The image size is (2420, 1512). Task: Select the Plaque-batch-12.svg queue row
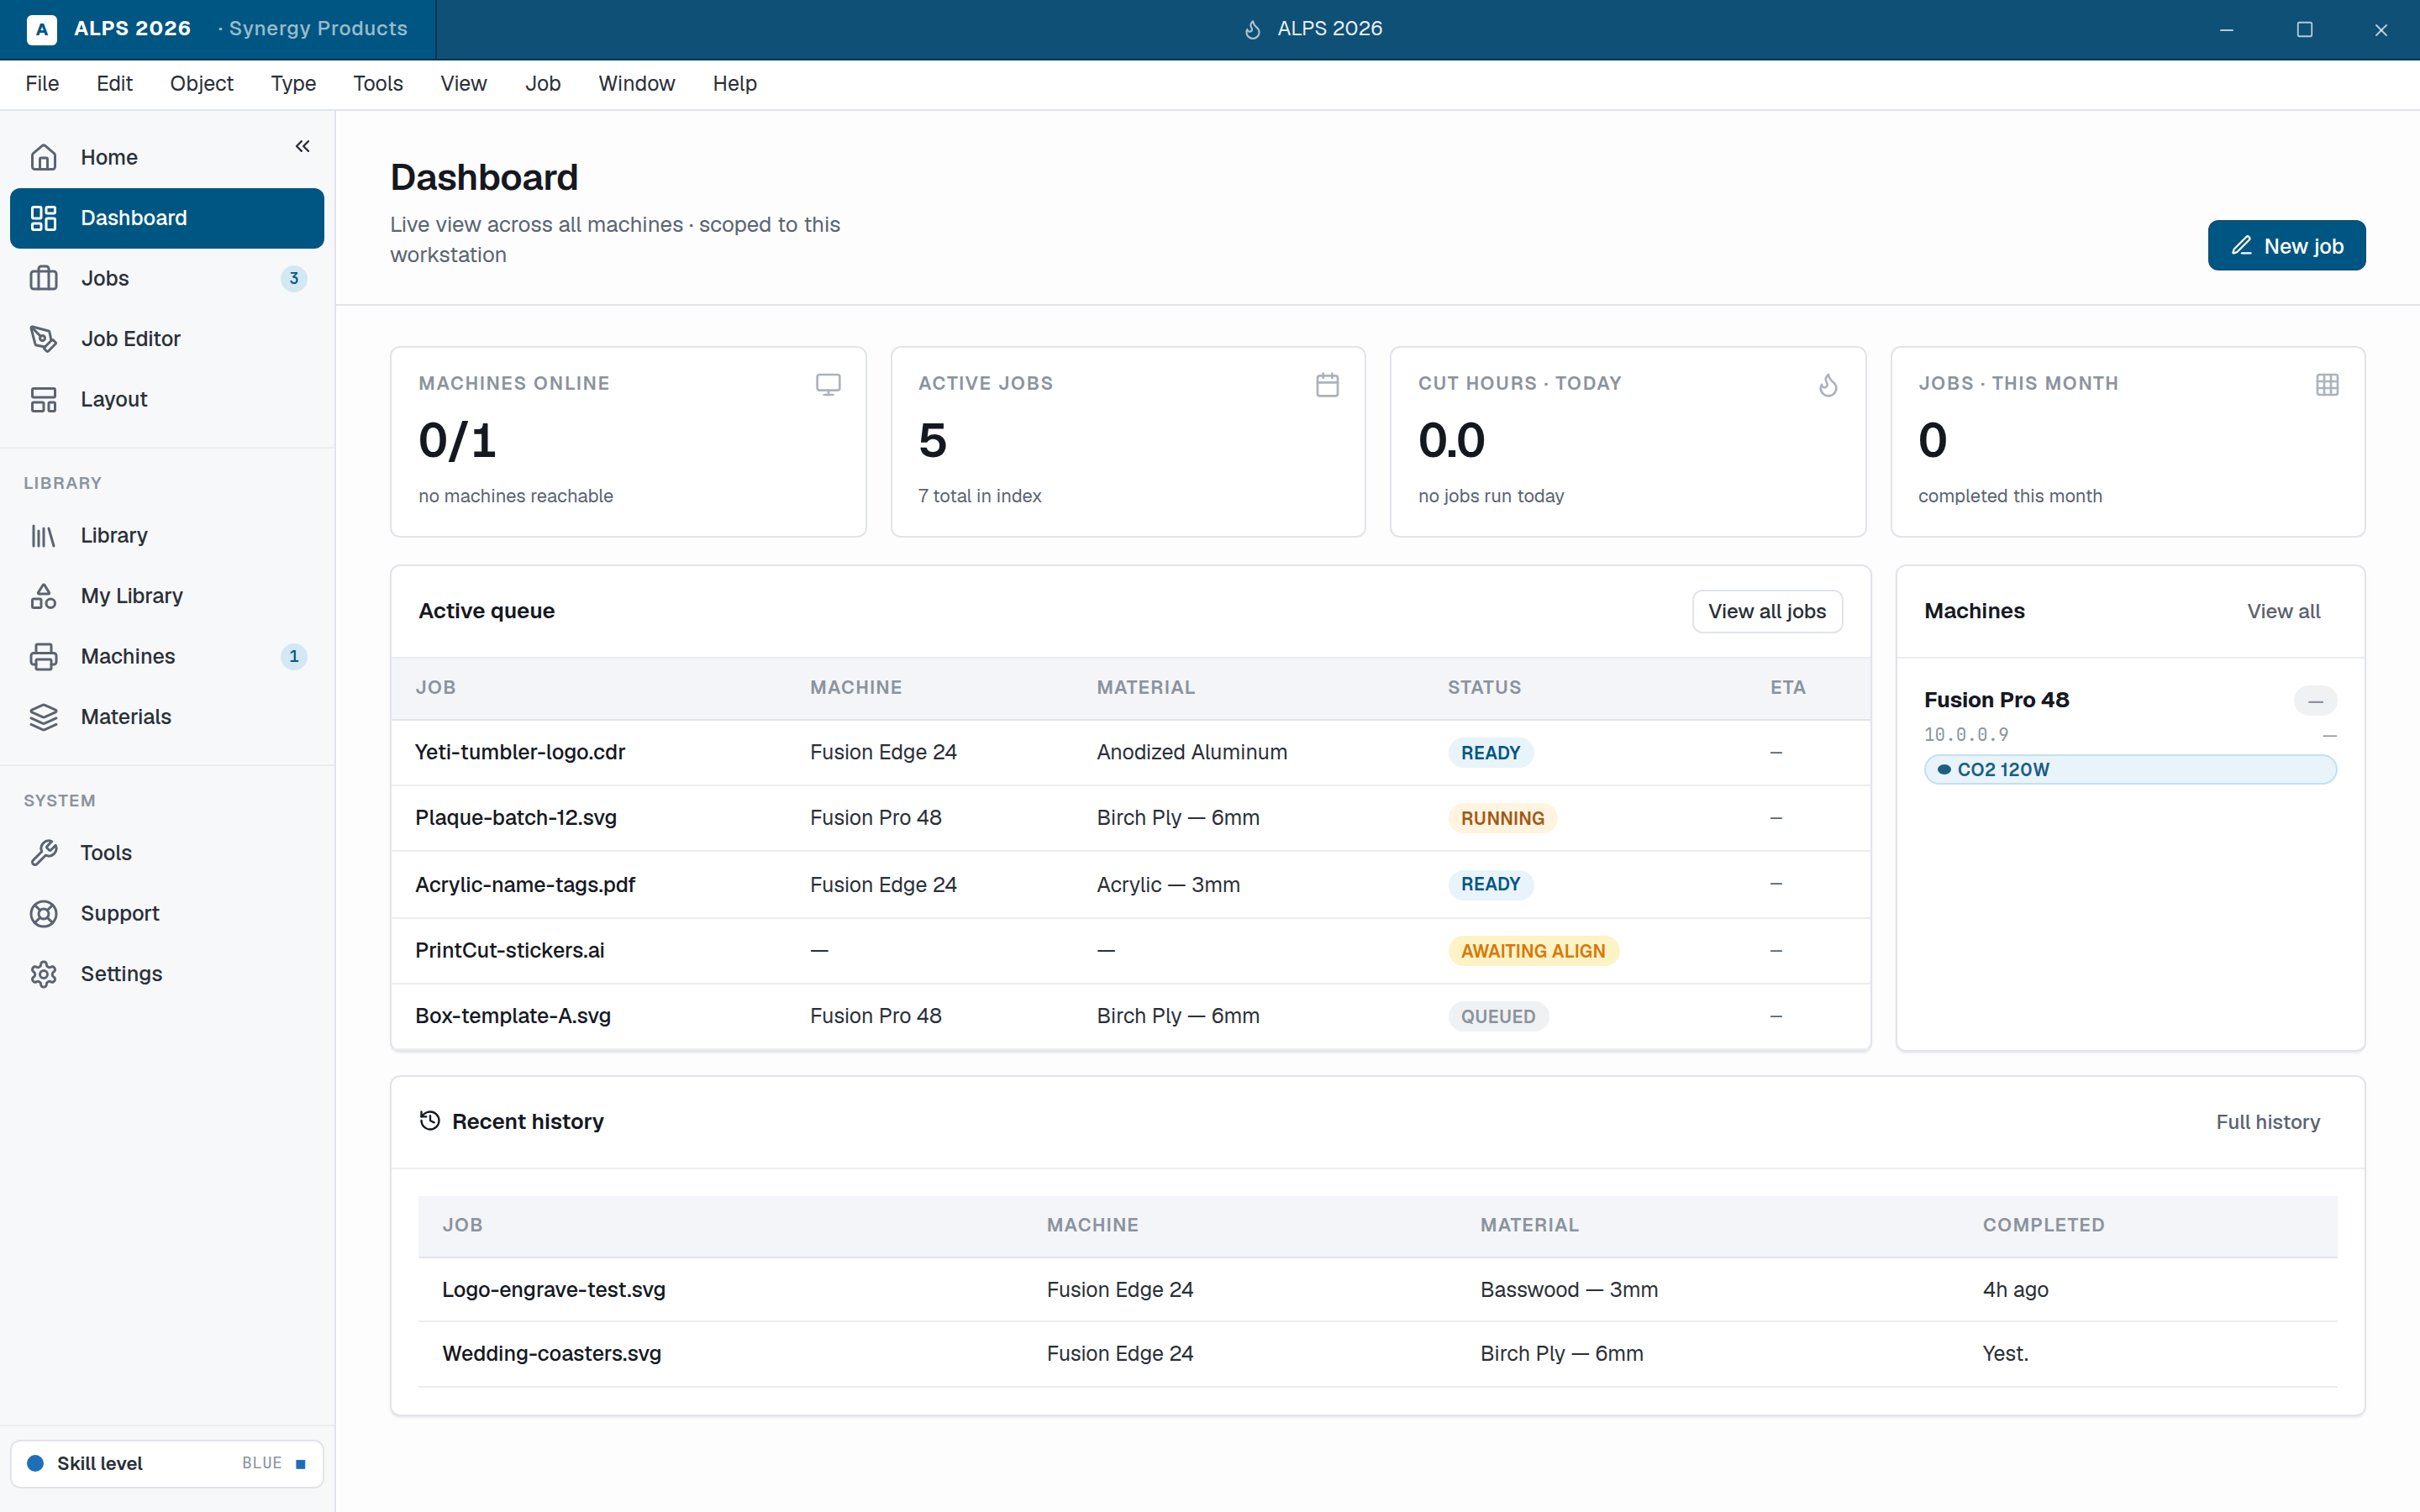pyautogui.click(x=1130, y=818)
